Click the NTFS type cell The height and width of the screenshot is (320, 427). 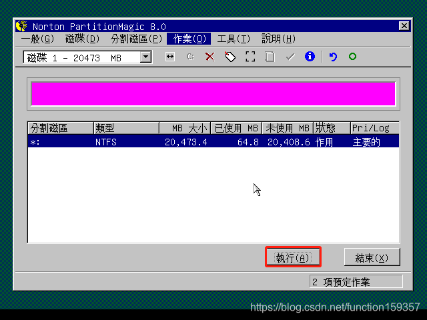(x=106, y=142)
